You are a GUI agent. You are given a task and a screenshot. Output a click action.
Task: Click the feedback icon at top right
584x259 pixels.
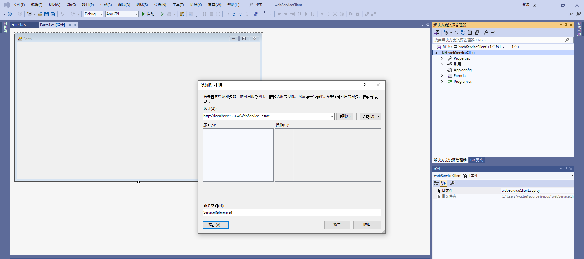[x=578, y=14]
